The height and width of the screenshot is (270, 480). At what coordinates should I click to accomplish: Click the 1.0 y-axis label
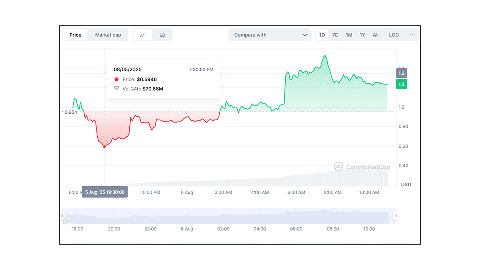click(401, 107)
